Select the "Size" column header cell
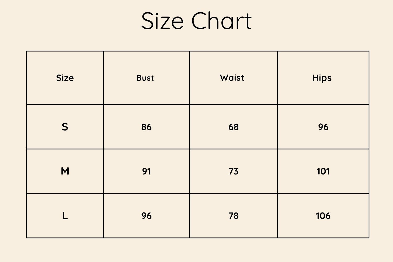The image size is (393, 262). (65, 78)
